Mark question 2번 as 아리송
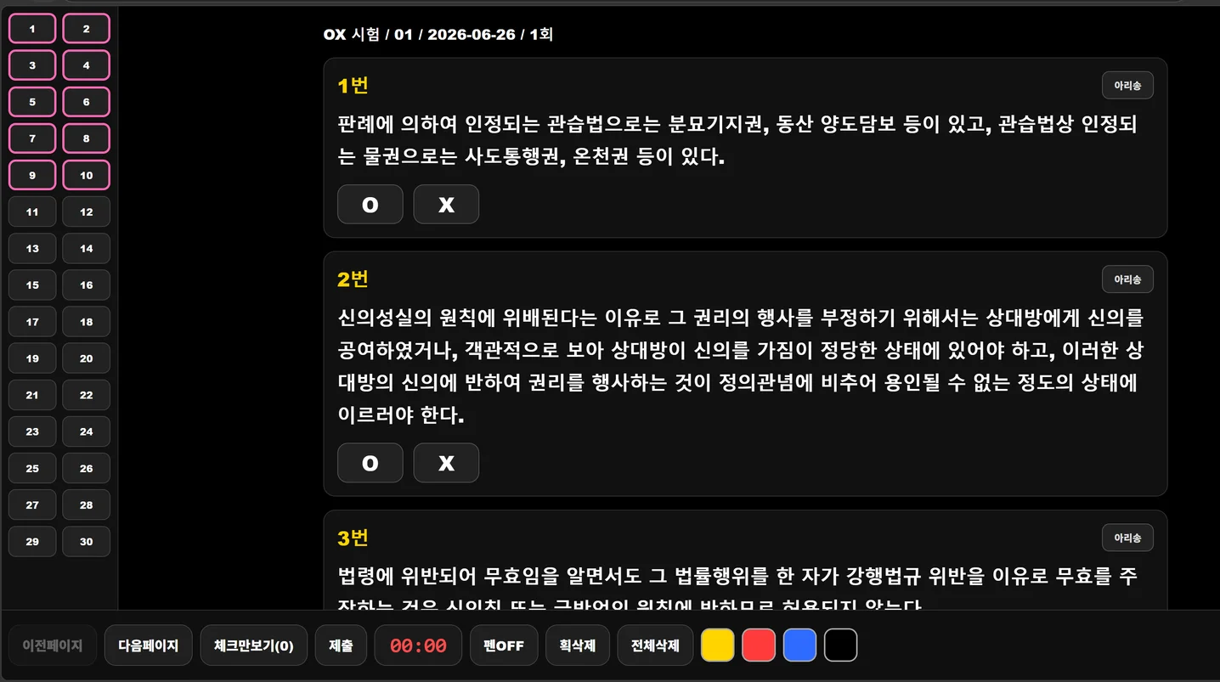 click(x=1127, y=279)
